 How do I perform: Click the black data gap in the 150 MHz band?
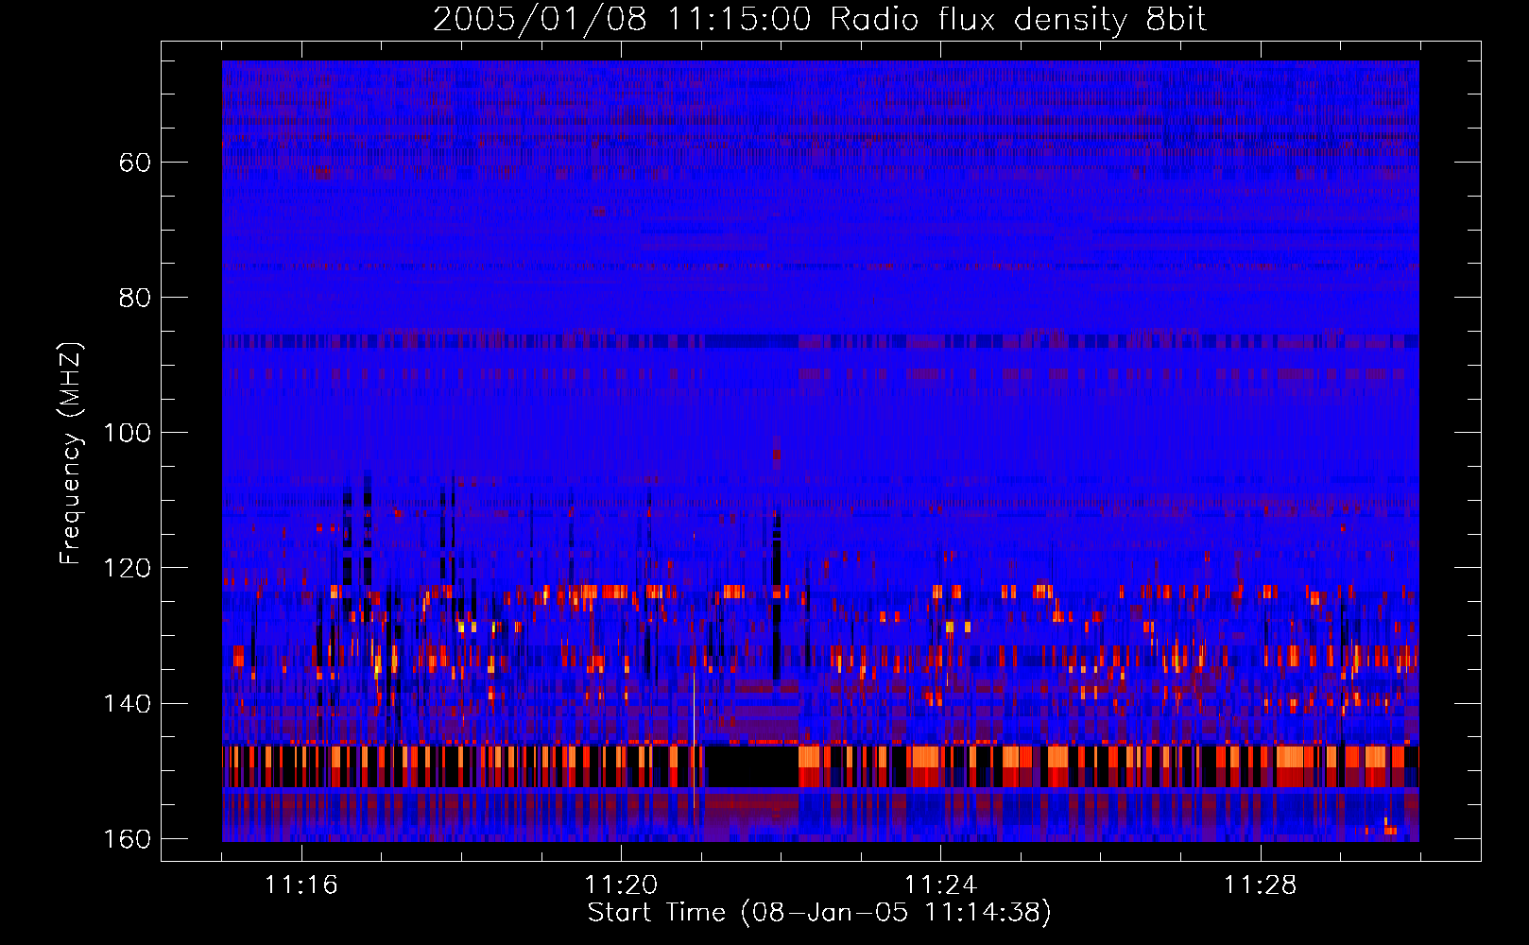(x=752, y=766)
